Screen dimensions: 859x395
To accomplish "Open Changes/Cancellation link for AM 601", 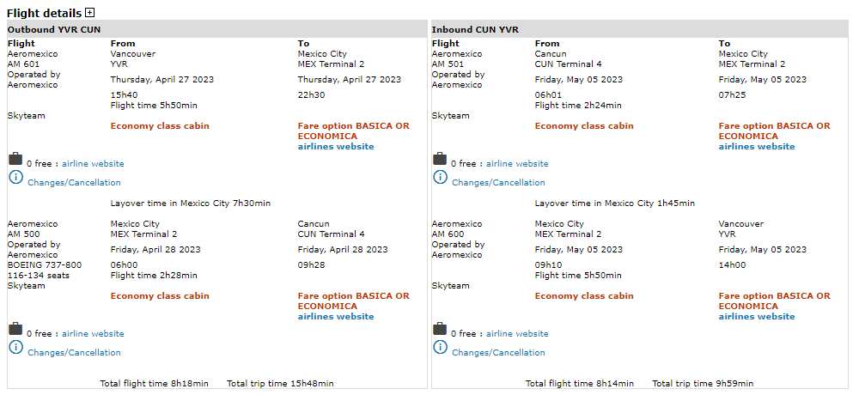I will [74, 183].
